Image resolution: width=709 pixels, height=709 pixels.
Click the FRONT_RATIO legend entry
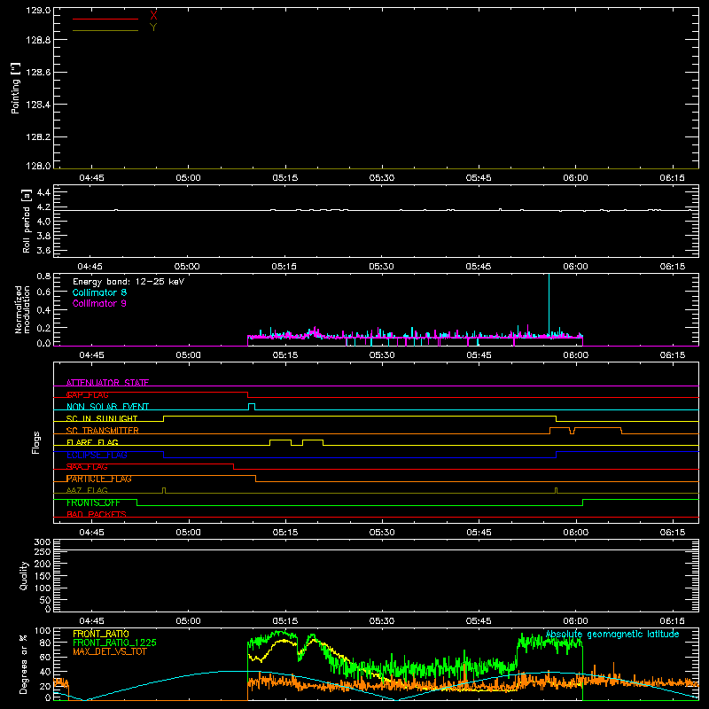[101, 634]
